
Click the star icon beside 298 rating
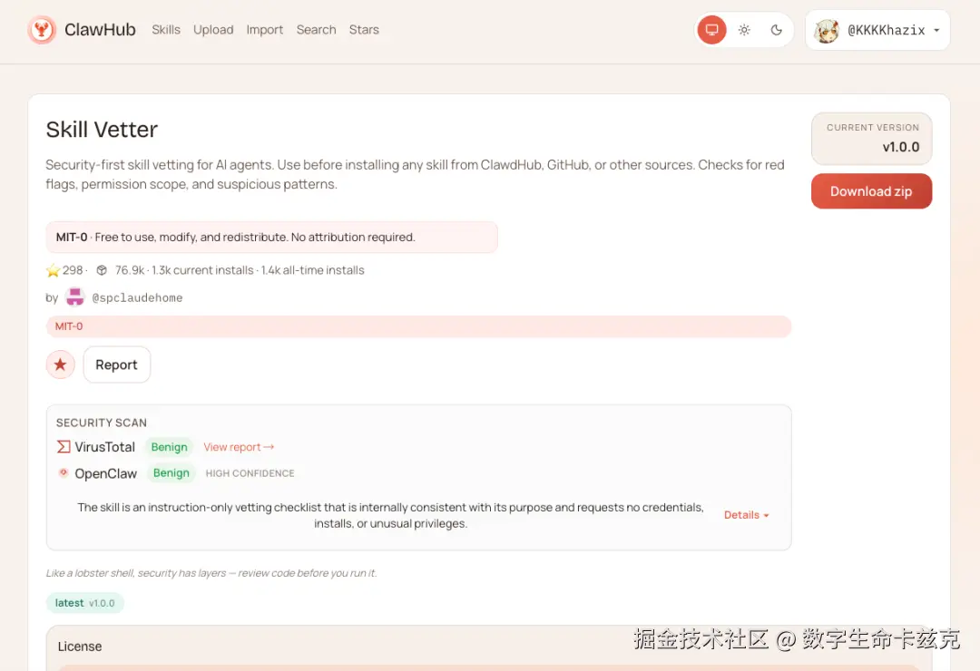coord(53,269)
